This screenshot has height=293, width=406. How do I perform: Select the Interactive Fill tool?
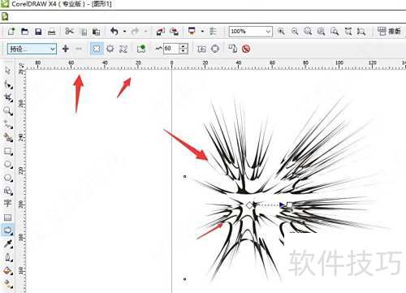[8, 283]
